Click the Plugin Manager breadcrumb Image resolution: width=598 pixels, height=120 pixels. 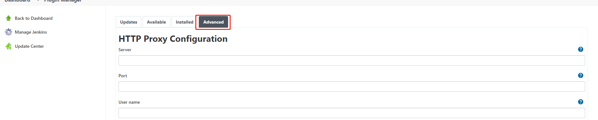63,1
